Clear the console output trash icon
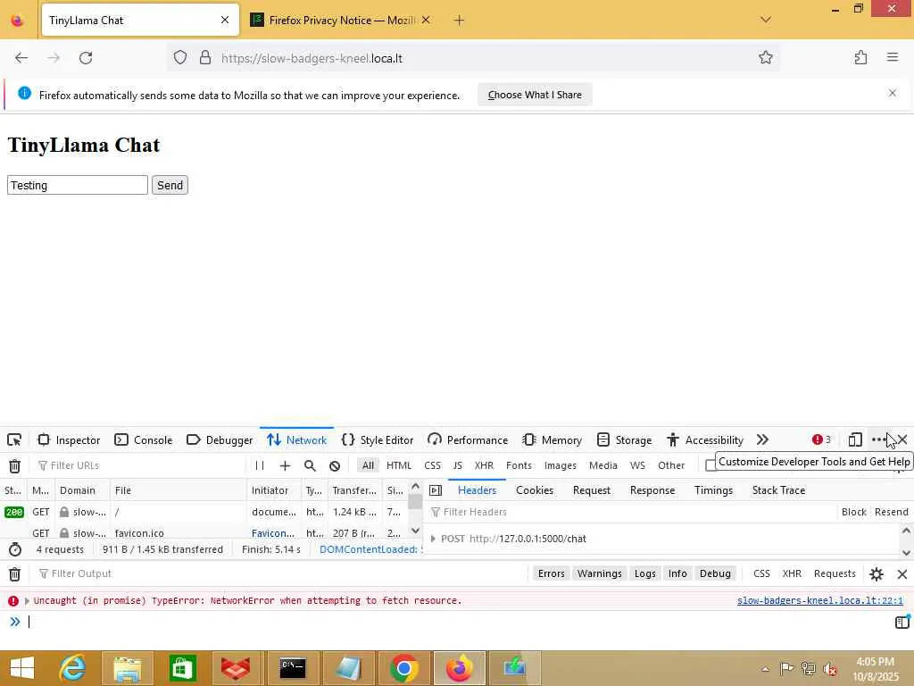This screenshot has width=914, height=686. point(14,574)
